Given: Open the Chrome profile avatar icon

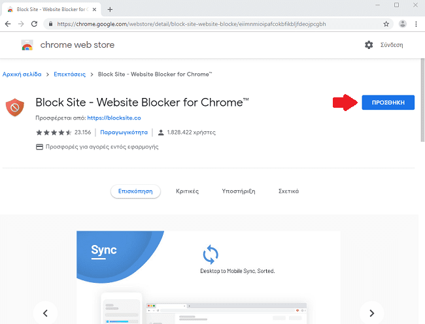Looking at the screenshot, I should click(x=403, y=24).
